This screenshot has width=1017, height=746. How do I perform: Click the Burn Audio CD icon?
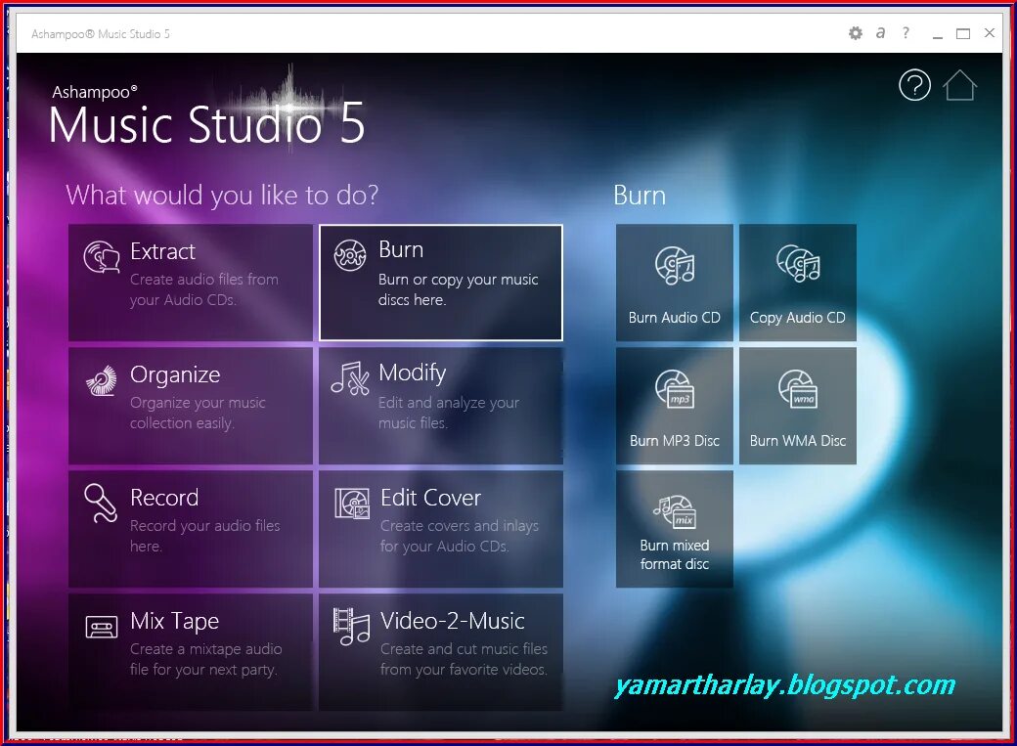click(x=675, y=265)
